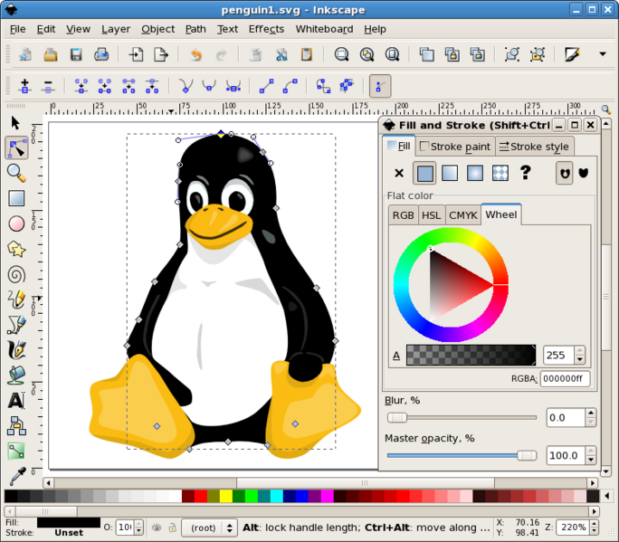This screenshot has width=619, height=542.
Task: Click the Export document icon
Action: (161, 54)
